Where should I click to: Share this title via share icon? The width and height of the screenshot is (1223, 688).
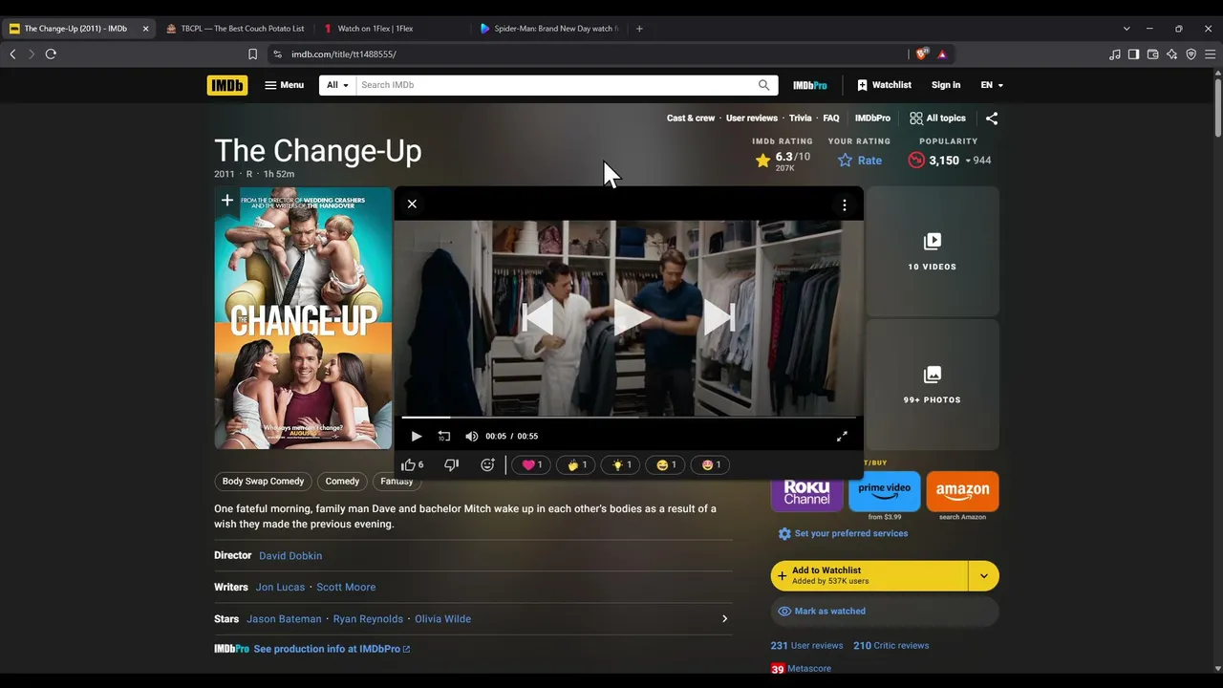tap(992, 118)
